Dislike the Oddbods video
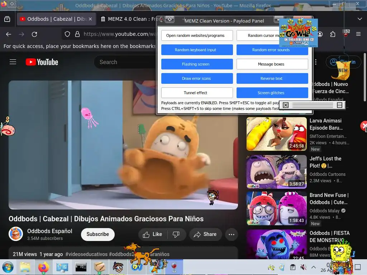The image size is (367, 275). pos(176,234)
